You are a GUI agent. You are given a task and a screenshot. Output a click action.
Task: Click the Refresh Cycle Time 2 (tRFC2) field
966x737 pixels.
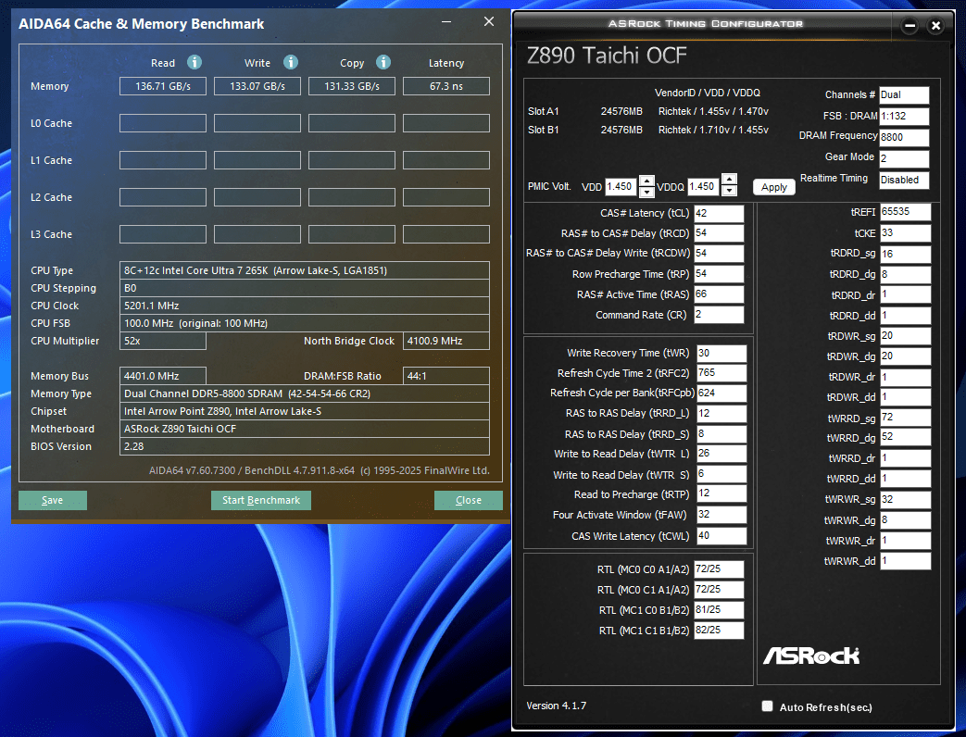pos(721,373)
